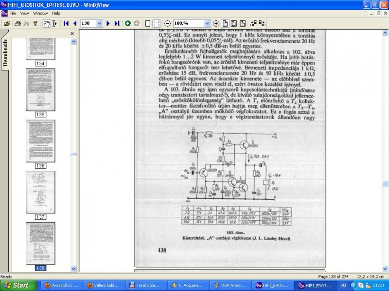Click document scrollbar down arrow

385,269
